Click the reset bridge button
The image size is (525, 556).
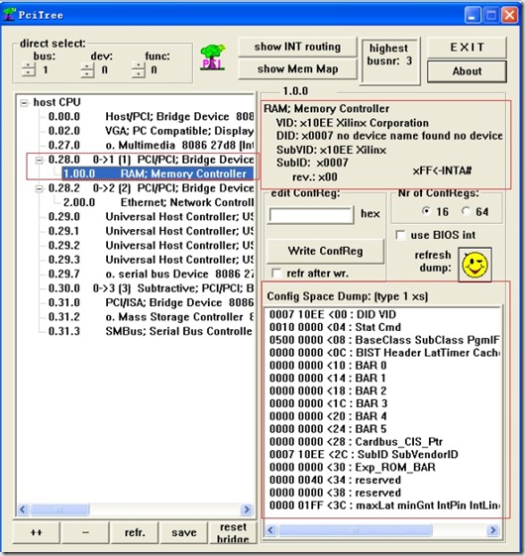coord(233,532)
